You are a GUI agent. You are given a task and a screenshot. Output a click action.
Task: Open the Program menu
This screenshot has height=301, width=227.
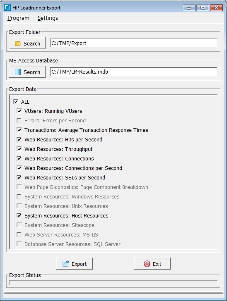(18, 18)
